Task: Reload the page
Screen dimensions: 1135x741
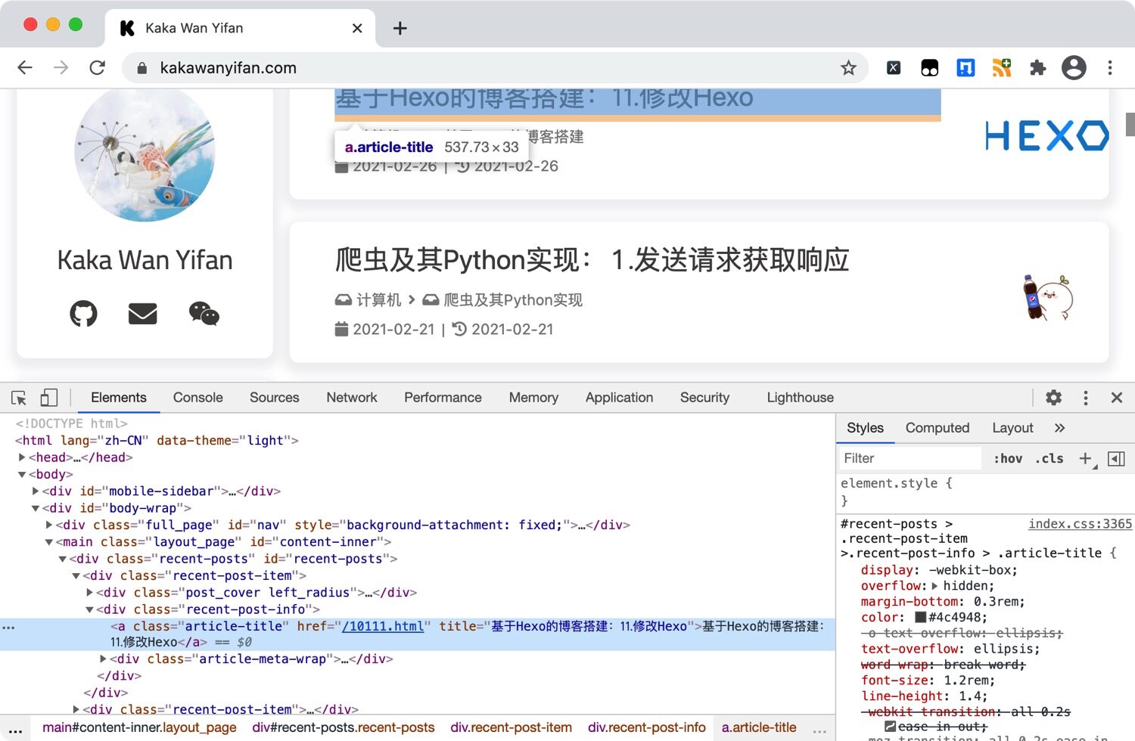Action: click(98, 68)
